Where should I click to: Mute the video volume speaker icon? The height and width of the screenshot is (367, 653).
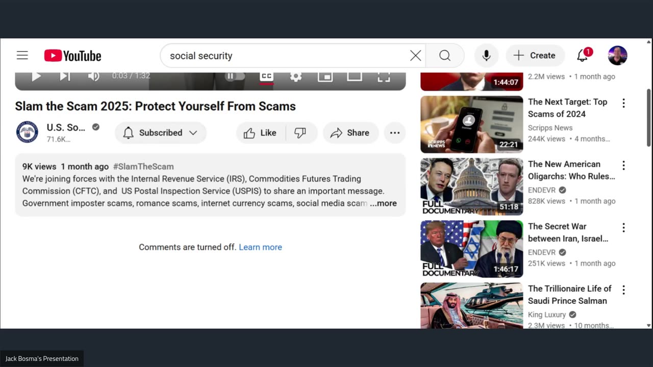[93, 76]
